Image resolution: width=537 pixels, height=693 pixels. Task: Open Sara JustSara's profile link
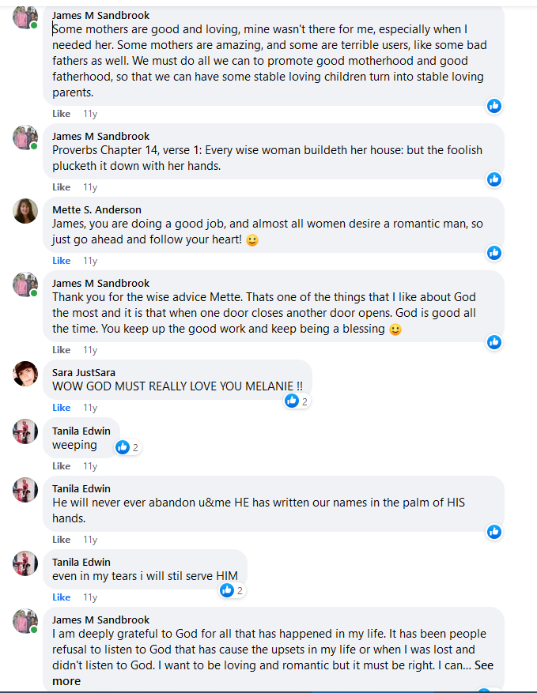pos(85,372)
